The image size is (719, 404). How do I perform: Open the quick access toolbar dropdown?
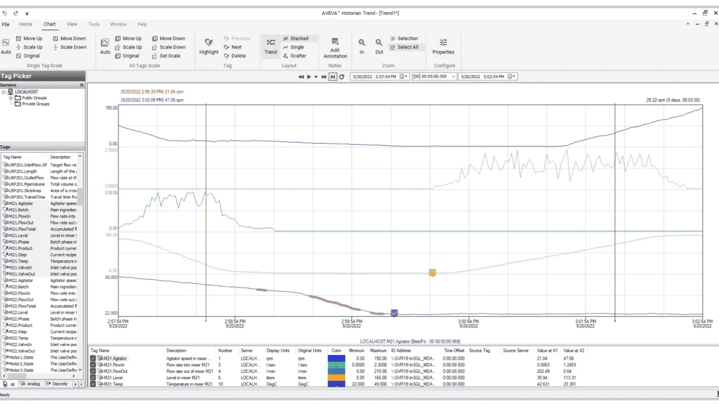[27, 13]
